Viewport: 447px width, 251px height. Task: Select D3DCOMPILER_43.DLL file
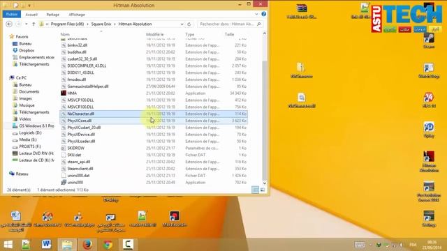coord(87,66)
